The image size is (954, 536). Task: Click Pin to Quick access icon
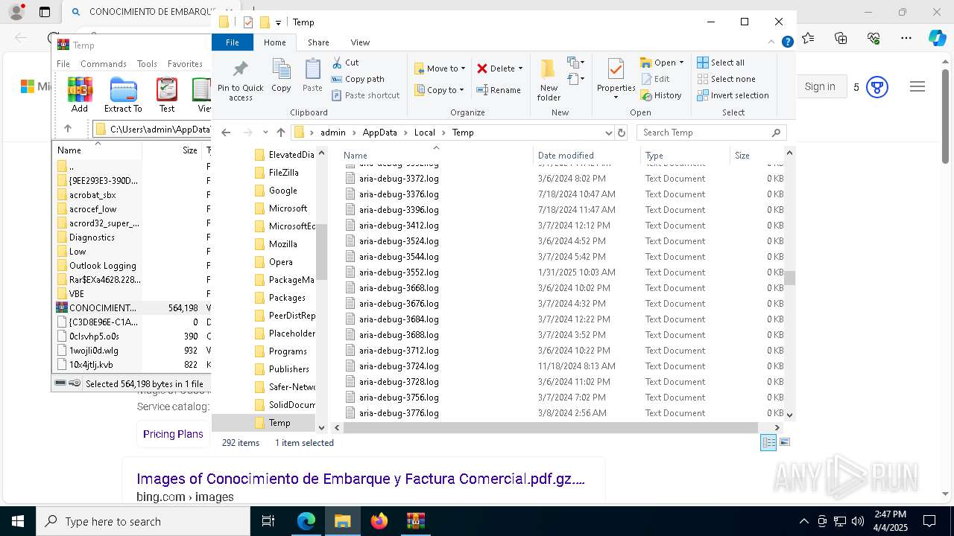coord(240,70)
